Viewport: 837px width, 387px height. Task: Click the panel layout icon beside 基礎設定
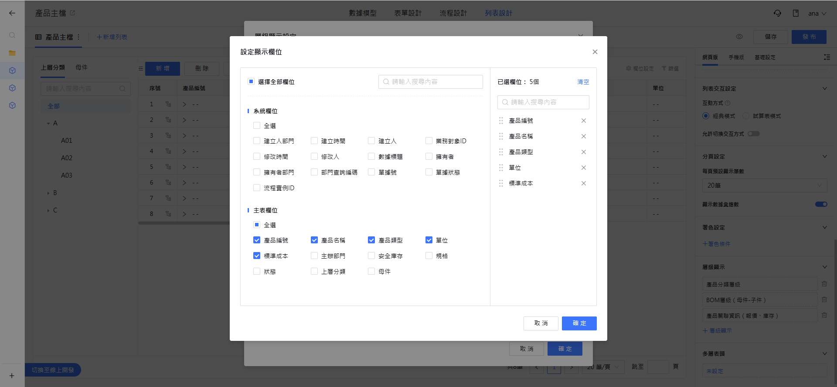pyautogui.click(x=827, y=57)
